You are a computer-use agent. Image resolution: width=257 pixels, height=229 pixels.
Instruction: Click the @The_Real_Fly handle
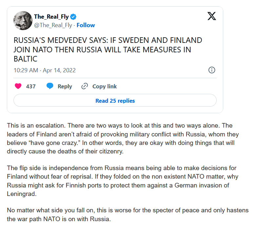pyautogui.click(x=53, y=25)
